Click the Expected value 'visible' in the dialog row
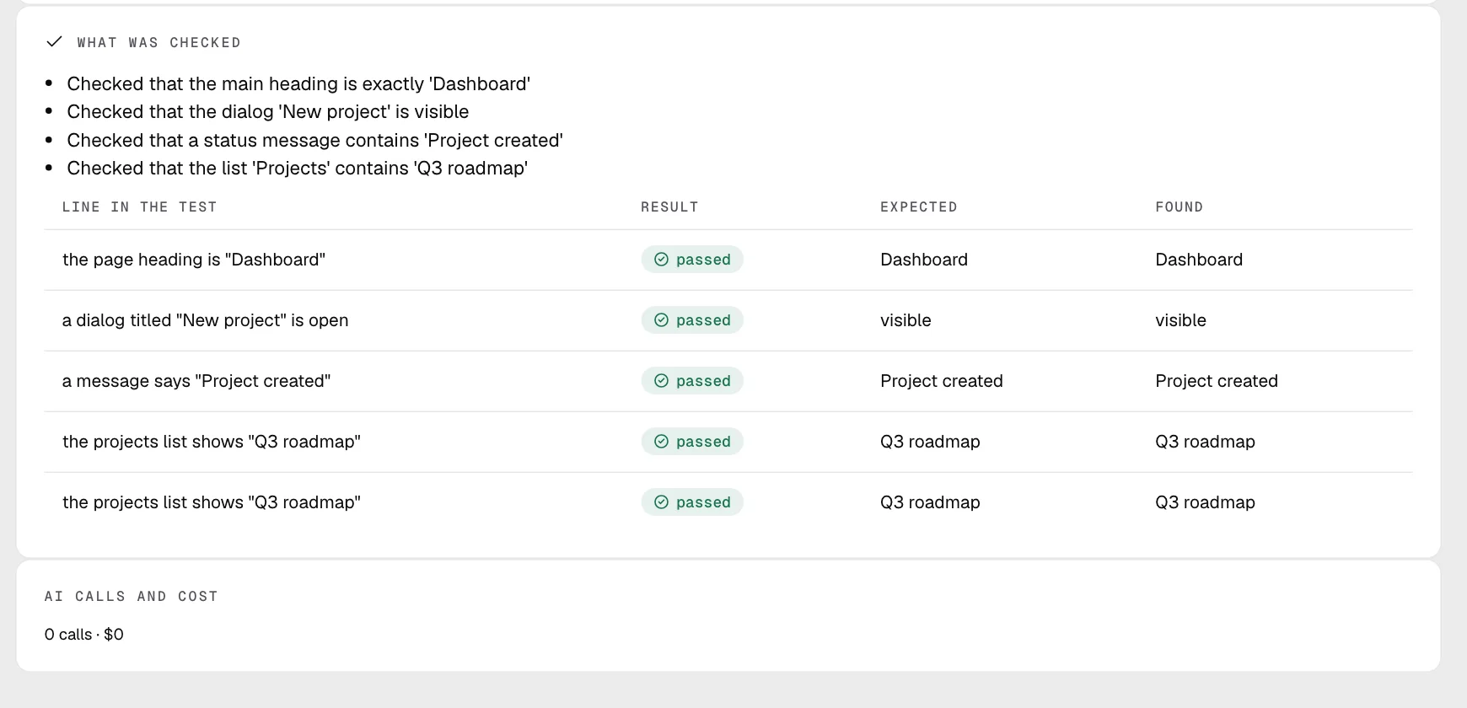The height and width of the screenshot is (708, 1467). point(905,320)
